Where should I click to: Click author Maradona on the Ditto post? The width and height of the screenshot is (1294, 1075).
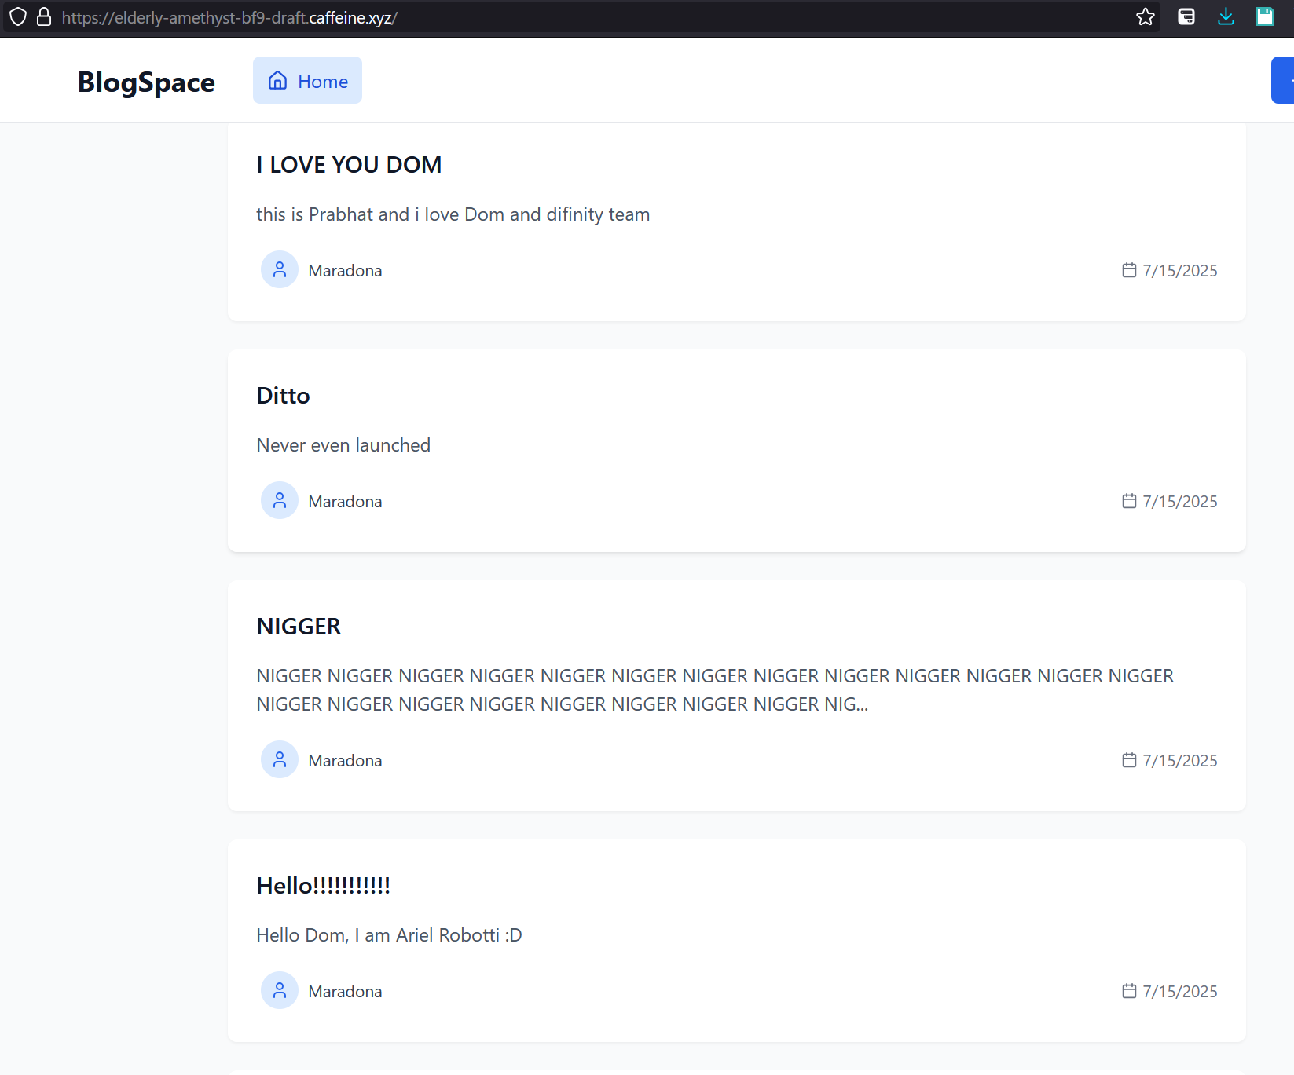(345, 502)
